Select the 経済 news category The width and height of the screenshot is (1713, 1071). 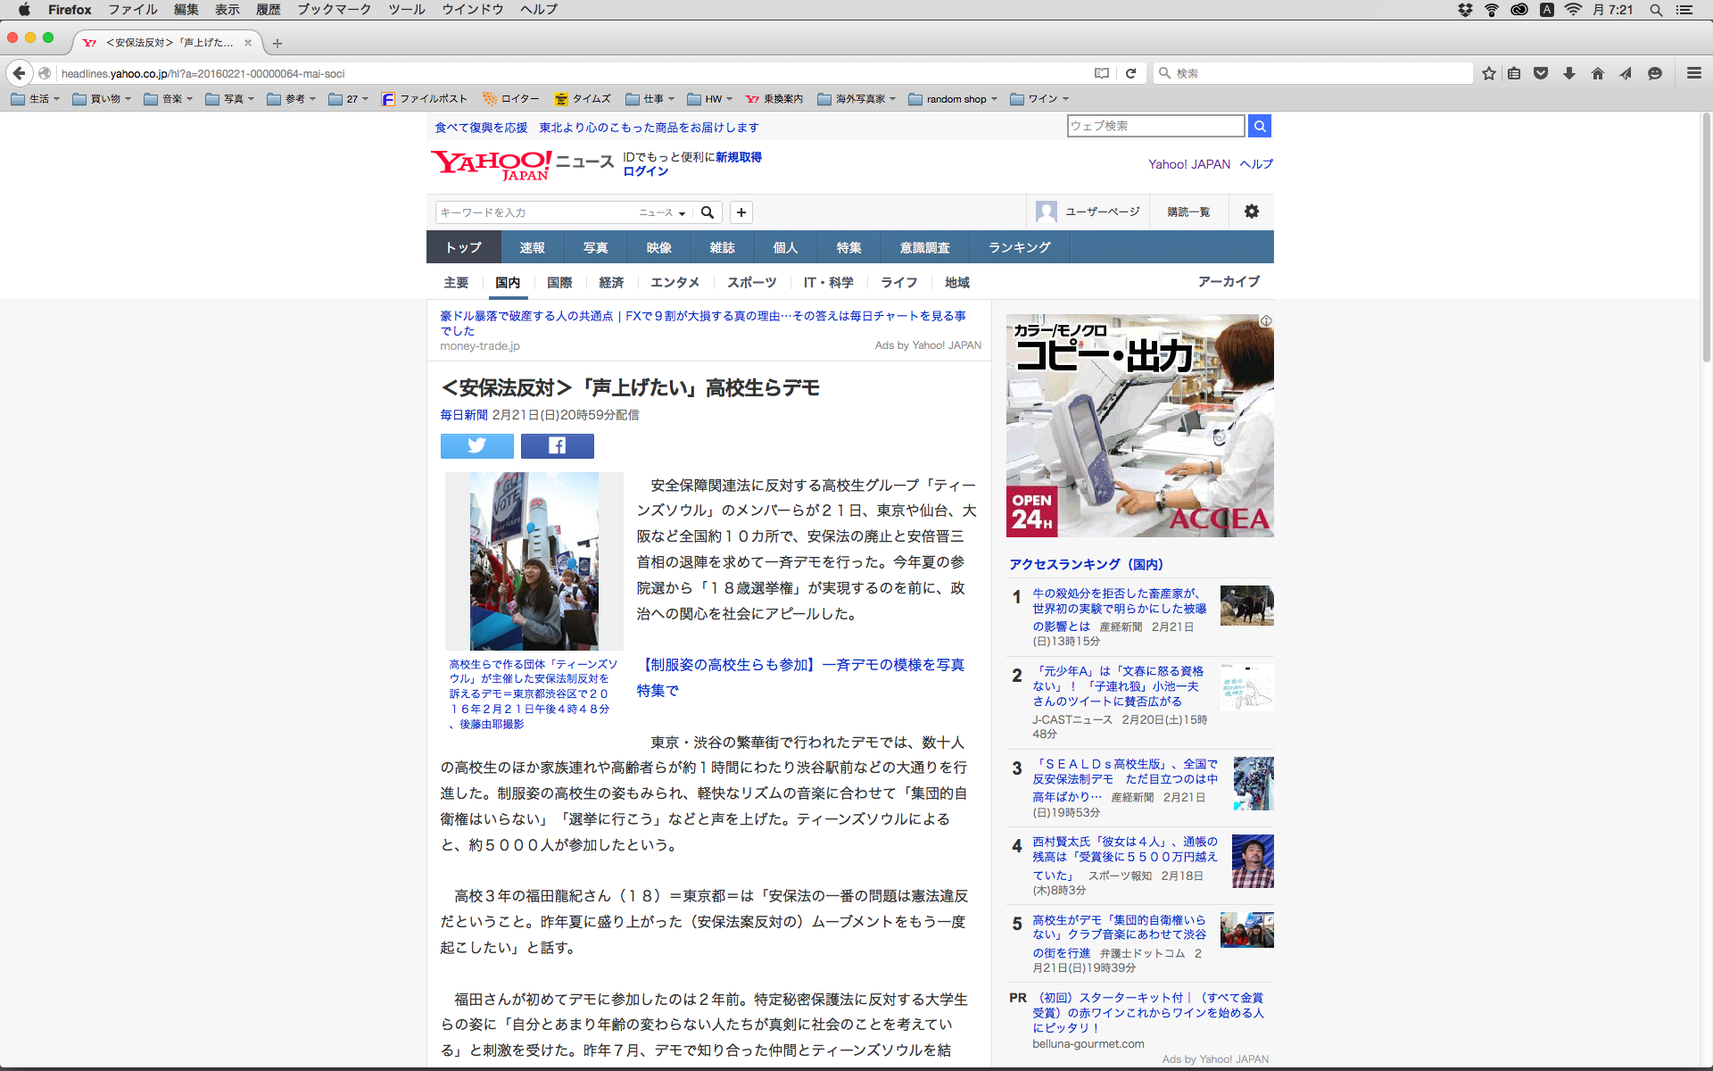pos(611,282)
